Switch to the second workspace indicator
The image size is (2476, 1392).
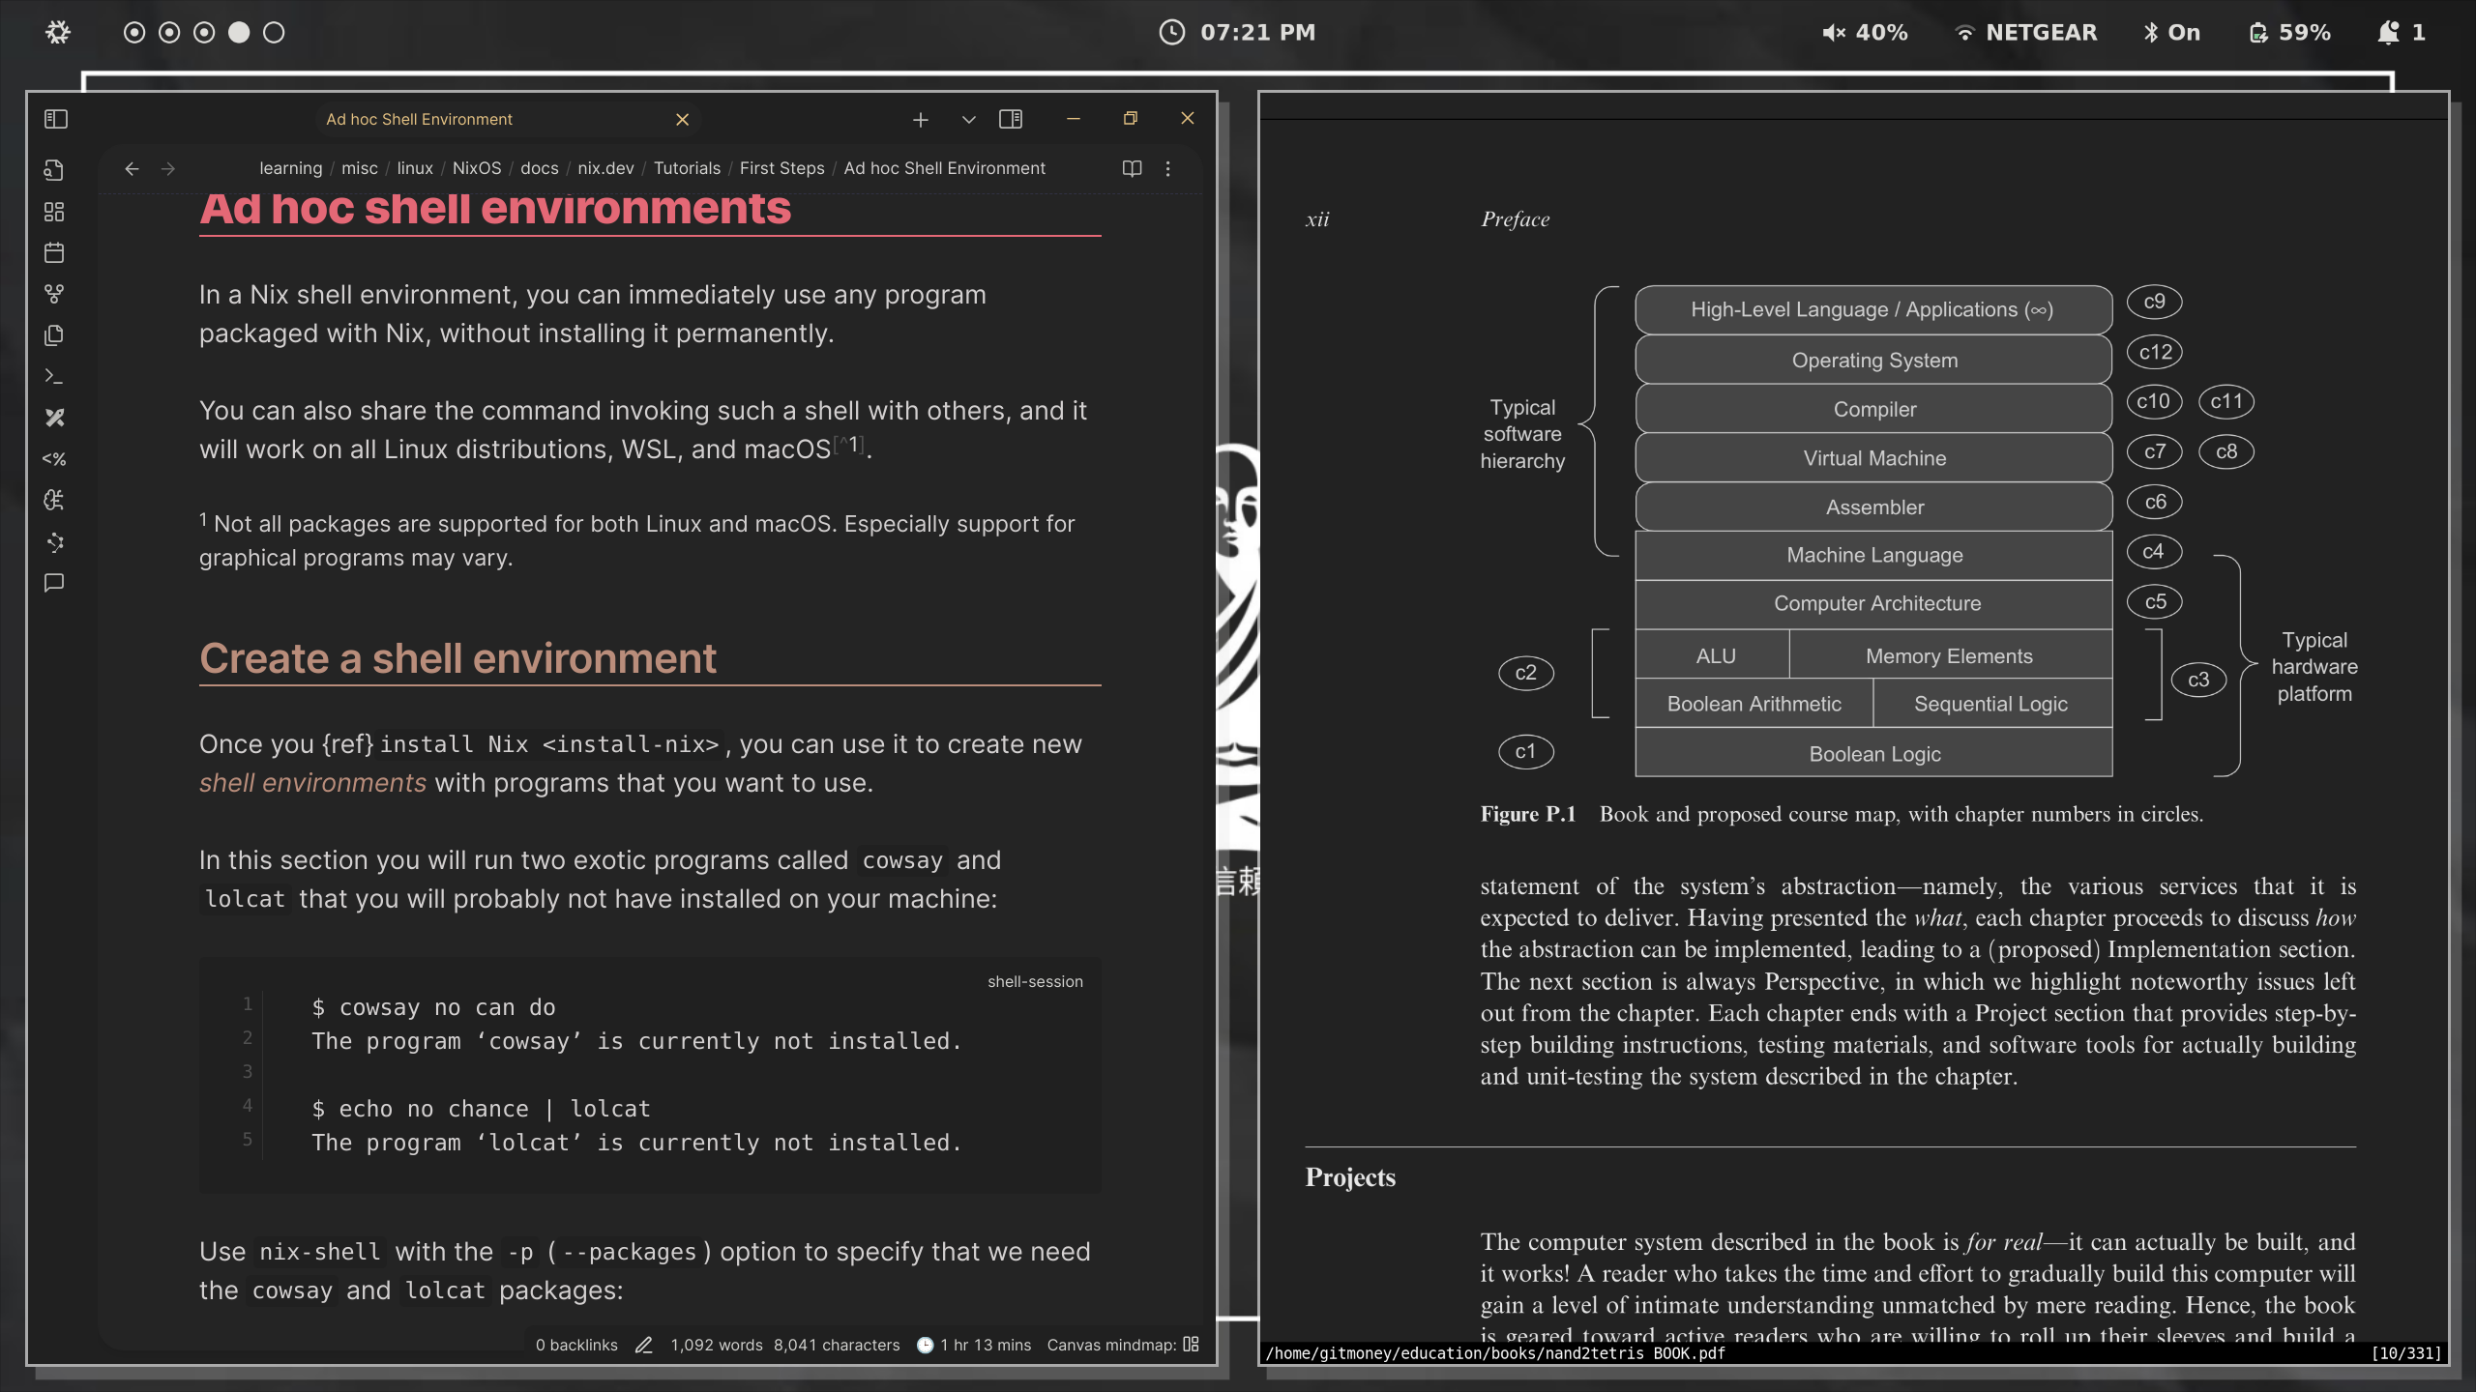(169, 32)
